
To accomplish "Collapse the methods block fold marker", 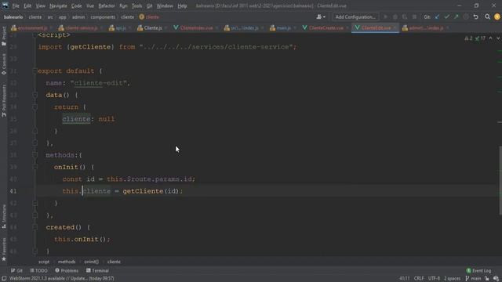I will point(35,155).
